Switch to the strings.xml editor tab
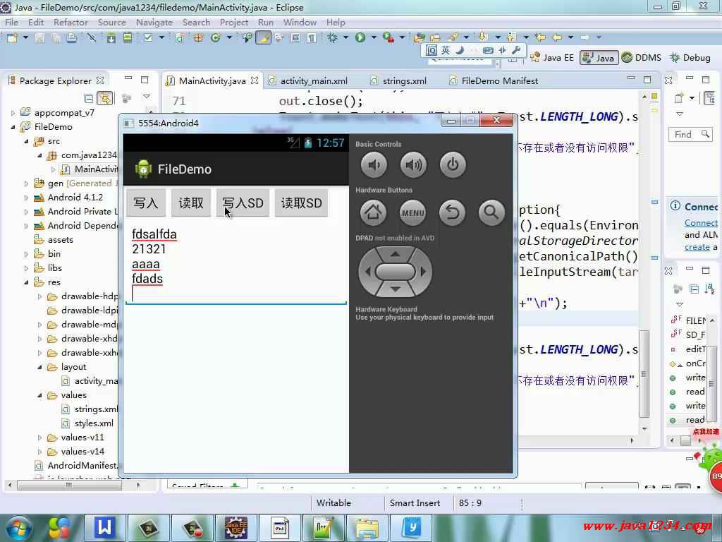Image resolution: width=722 pixels, height=542 pixels. [x=404, y=80]
